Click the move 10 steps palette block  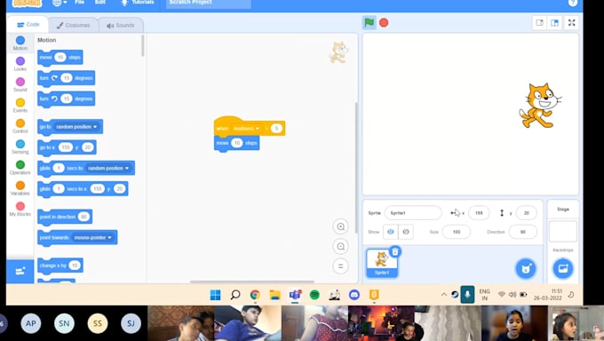pyautogui.click(x=60, y=58)
